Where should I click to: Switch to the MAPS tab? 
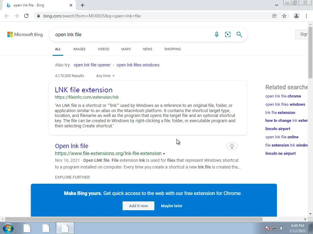tap(126, 49)
